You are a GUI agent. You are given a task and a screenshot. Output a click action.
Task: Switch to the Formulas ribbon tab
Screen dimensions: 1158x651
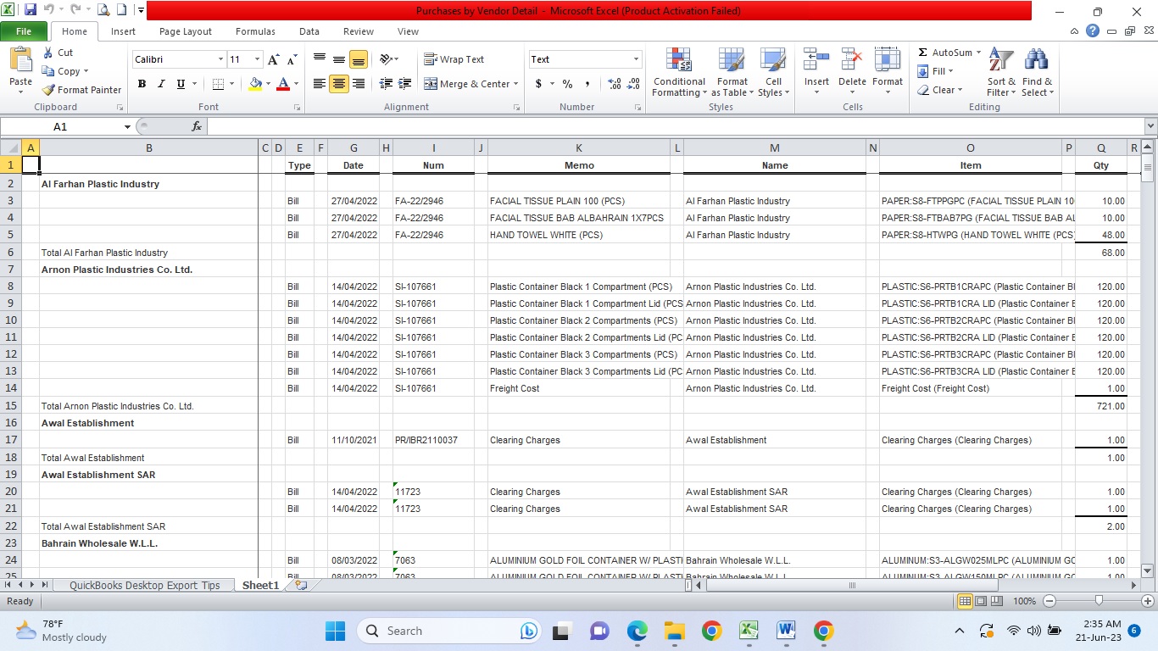tap(255, 31)
